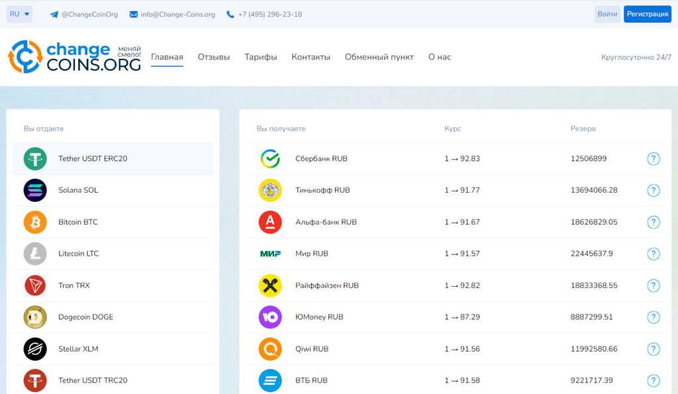Choose the МИР card logo icon
This screenshot has width=678, height=394.
(x=270, y=254)
